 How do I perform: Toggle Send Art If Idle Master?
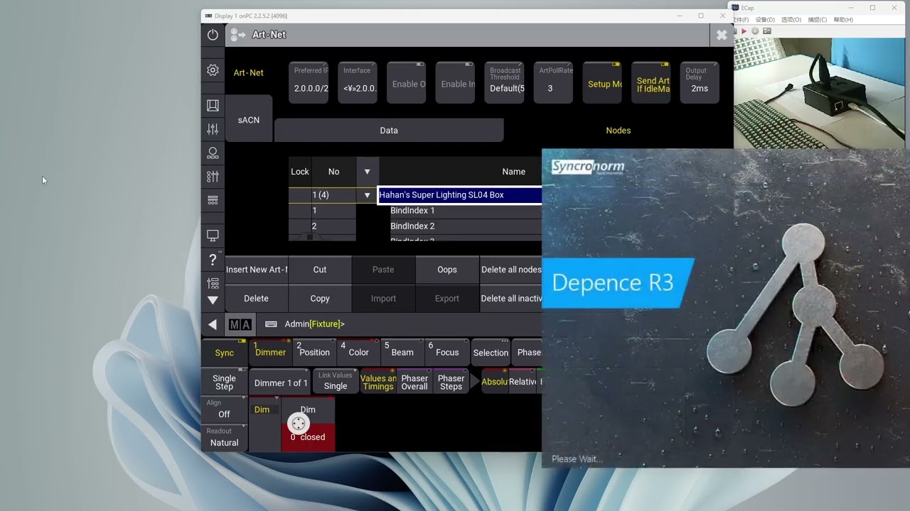[x=651, y=83]
